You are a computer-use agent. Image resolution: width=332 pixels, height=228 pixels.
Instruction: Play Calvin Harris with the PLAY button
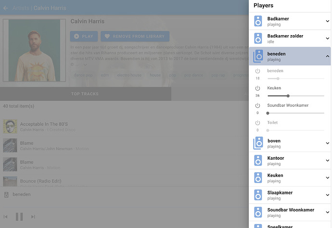pos(84,37)
